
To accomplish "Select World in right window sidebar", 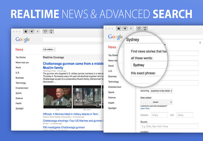I will click(111, 66).
